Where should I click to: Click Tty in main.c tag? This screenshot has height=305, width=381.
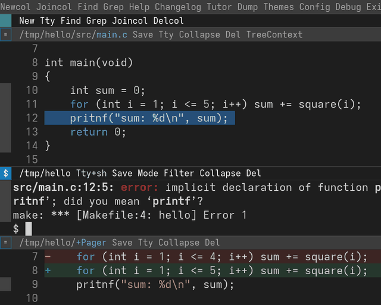click(x=166, y=34)
